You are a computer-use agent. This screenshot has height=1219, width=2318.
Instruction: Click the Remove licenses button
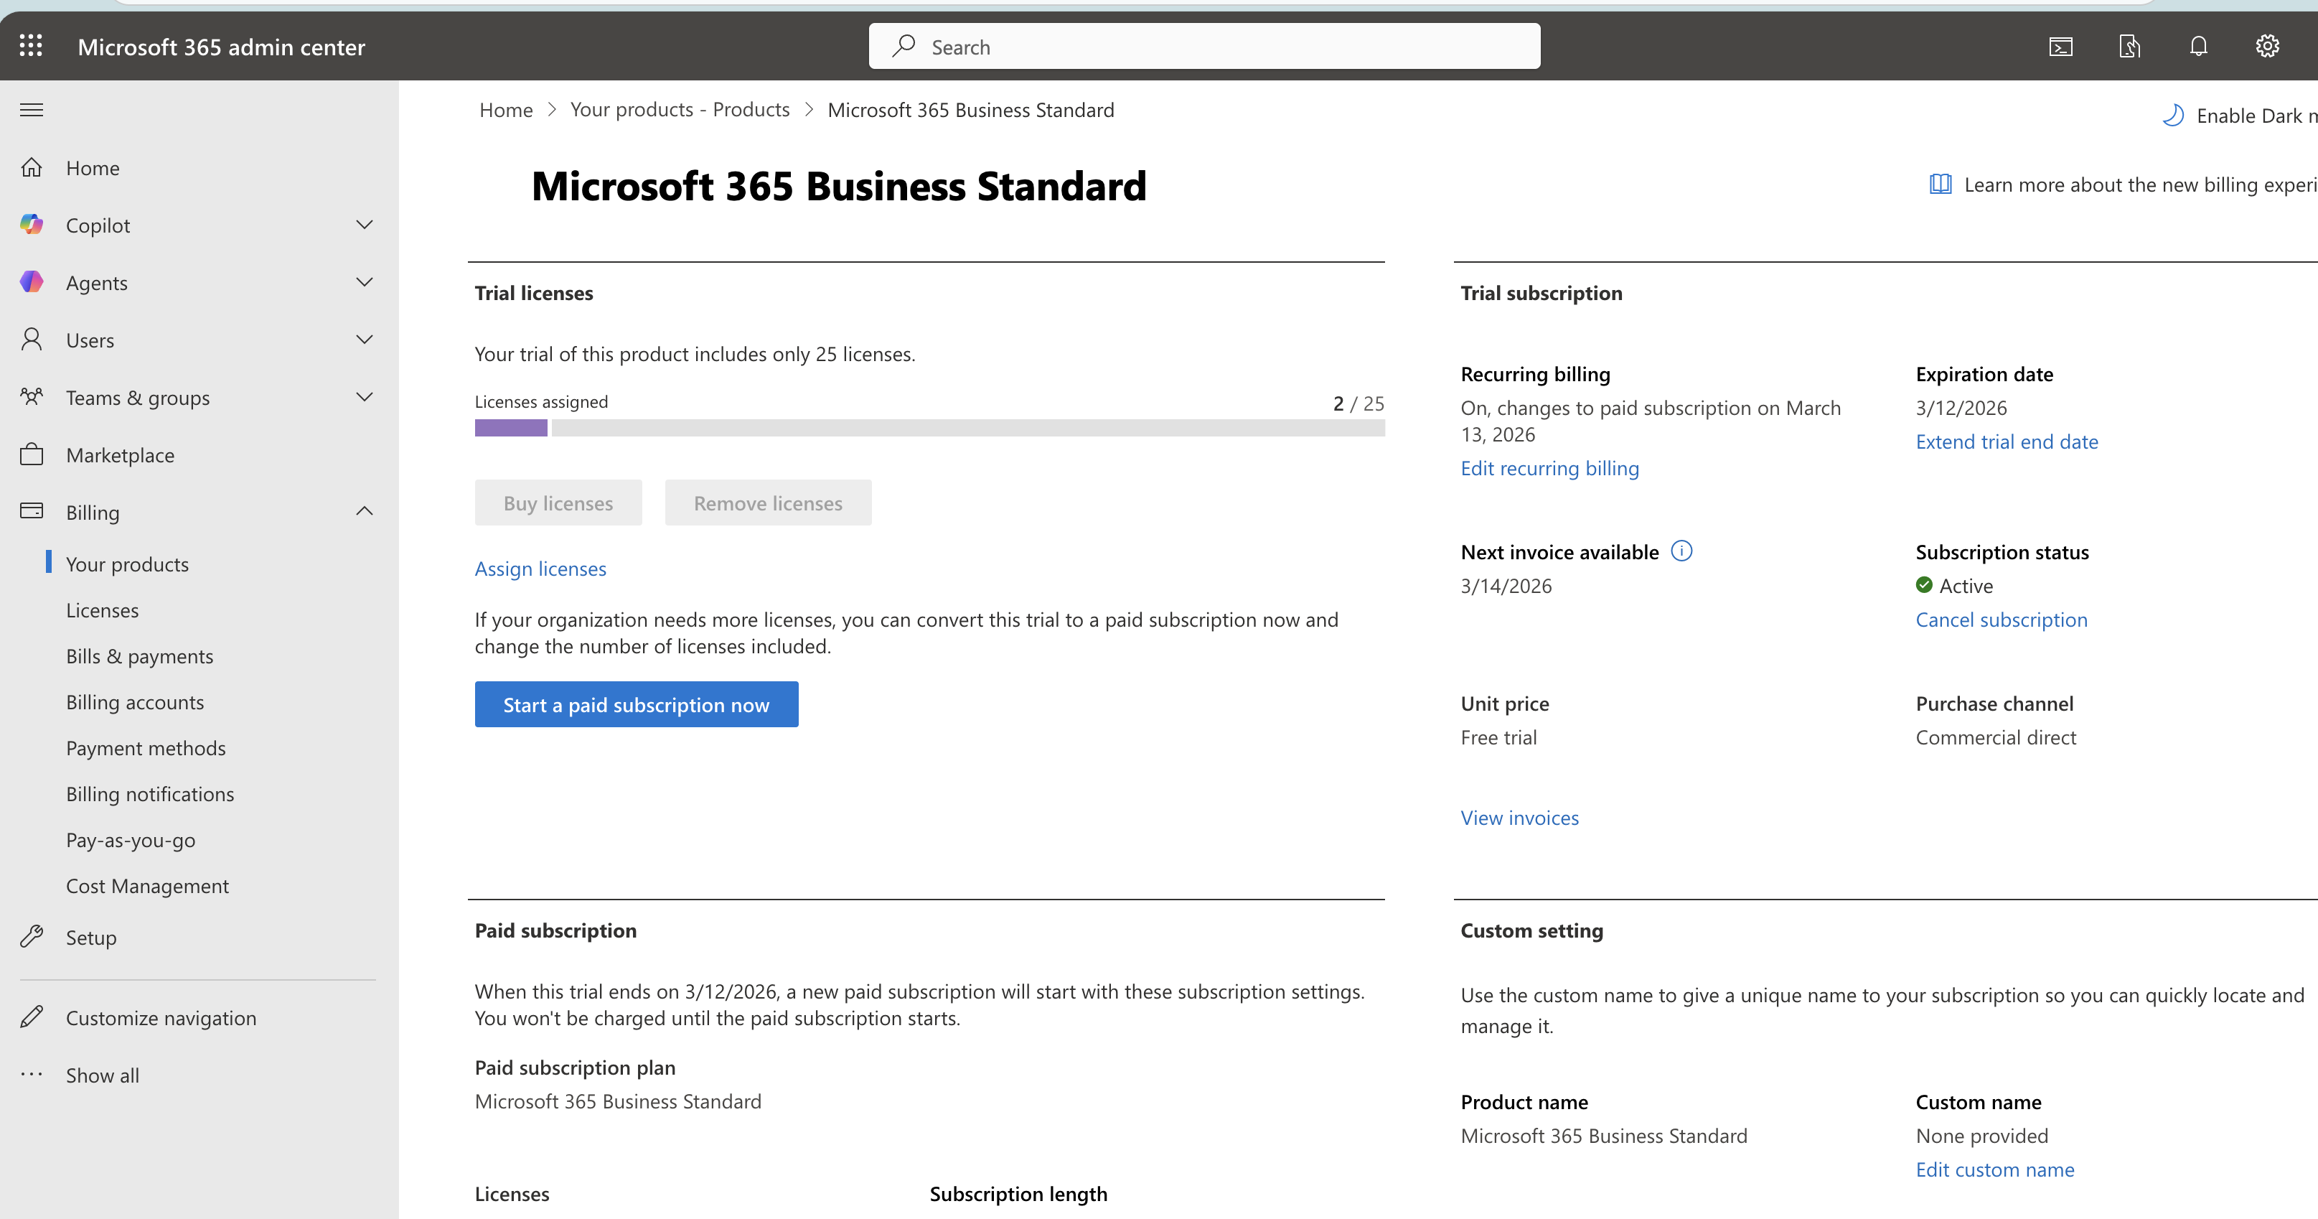pyautogui.click(x=768, y=503)
